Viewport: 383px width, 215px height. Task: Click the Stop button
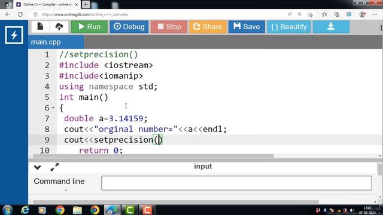[169, 26]
